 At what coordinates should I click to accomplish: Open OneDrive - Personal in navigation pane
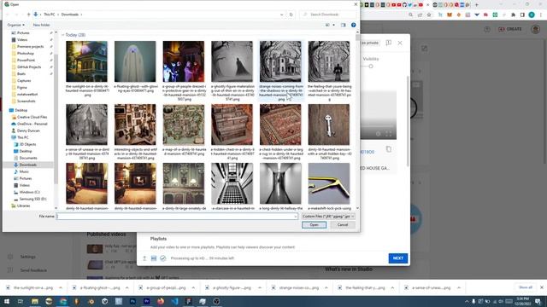(x=32, y=124)
